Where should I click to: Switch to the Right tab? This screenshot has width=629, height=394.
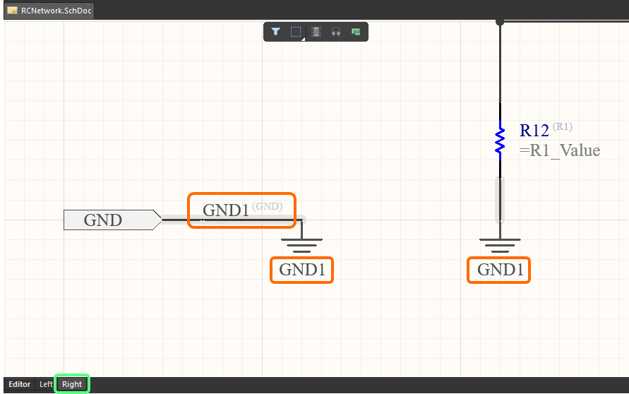coord(72,384)
